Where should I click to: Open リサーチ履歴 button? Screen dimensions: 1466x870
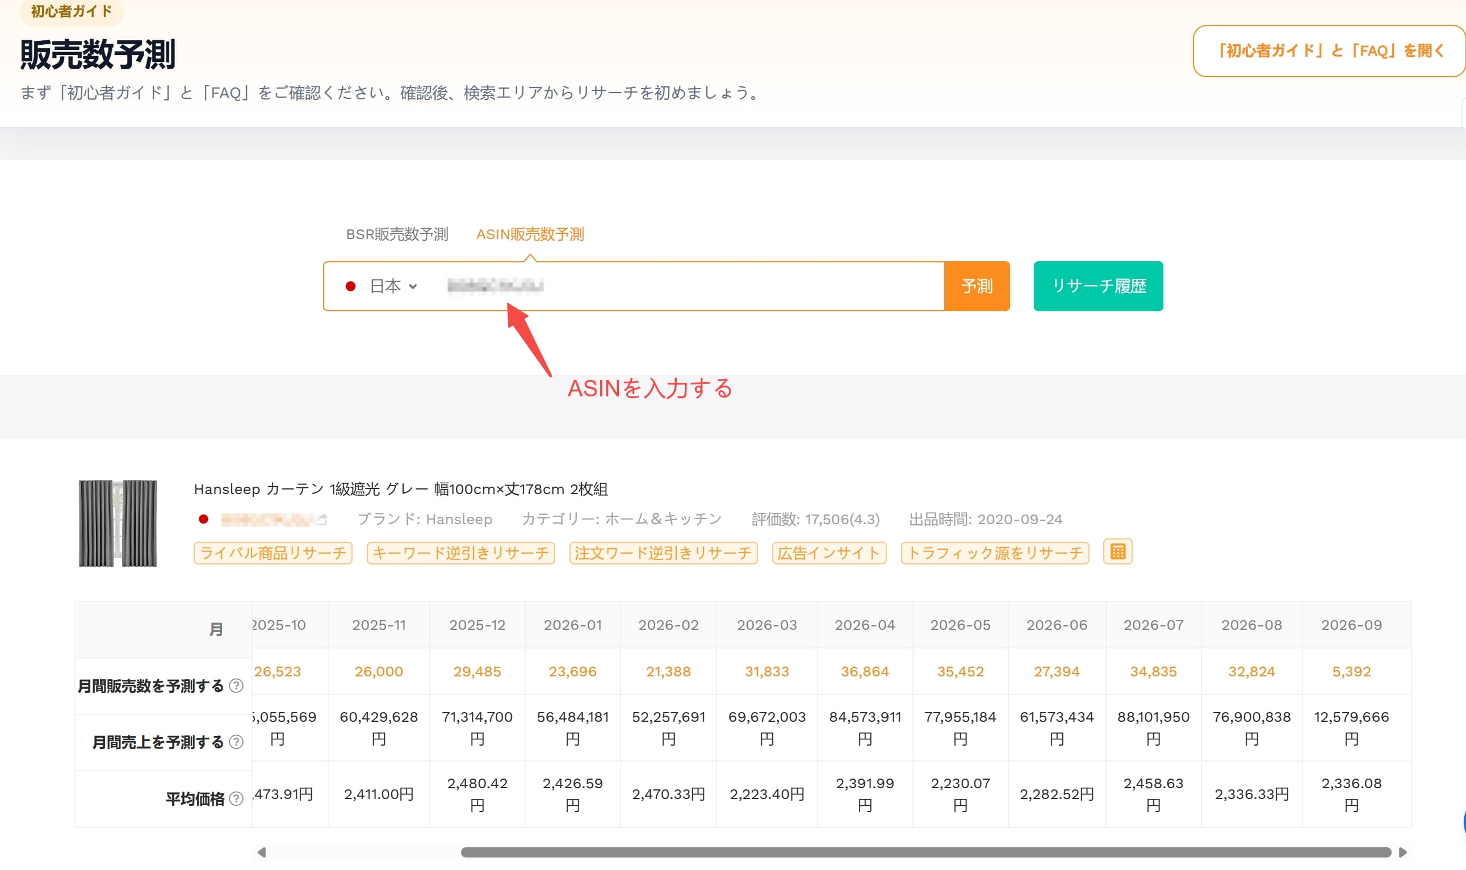1098,286
